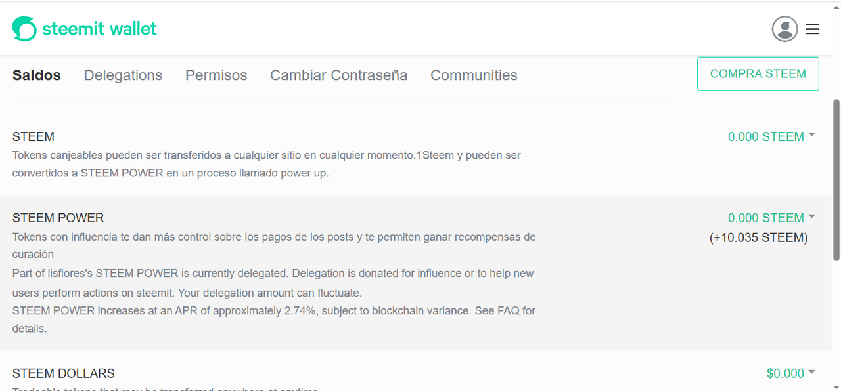The height and width of the screenshot is (391, 841).
Task: Click the 'Tokens con influencia' description text
Action: click(274, 245)
